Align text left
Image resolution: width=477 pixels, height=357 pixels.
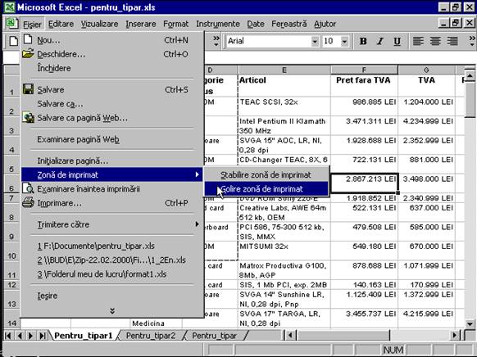click(x=418, y=41)
